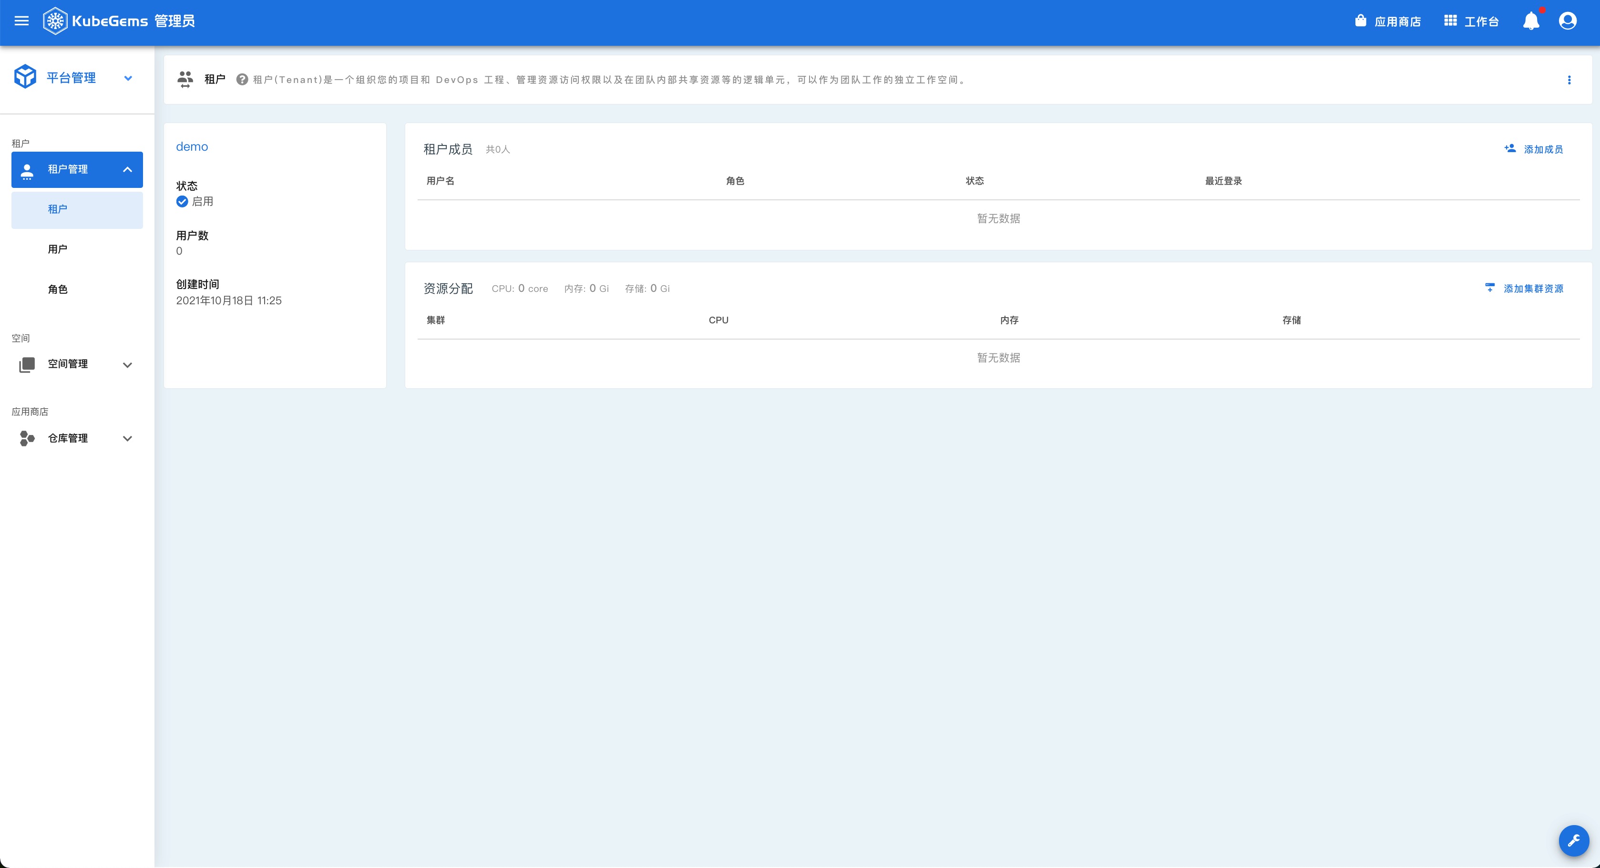
Task: Click the 共0人 member count
Action: [x=498, y=150]
